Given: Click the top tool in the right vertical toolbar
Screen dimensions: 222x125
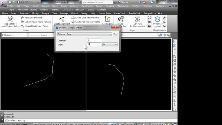Looking at the screenshot, I should pos(175,42).
